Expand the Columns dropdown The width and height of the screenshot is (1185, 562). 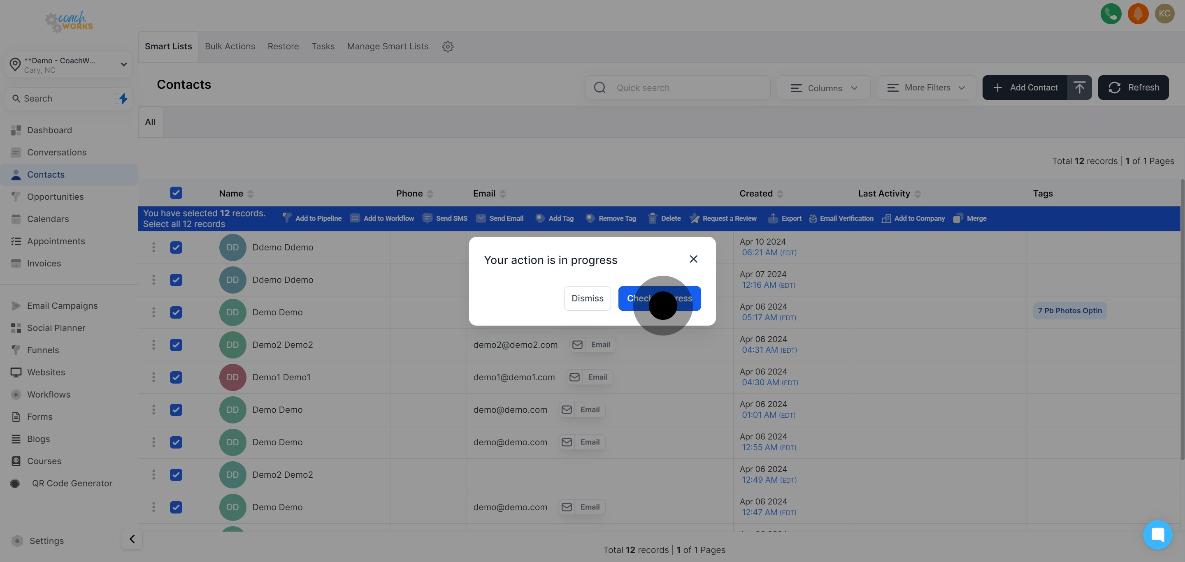coord(823,87)
